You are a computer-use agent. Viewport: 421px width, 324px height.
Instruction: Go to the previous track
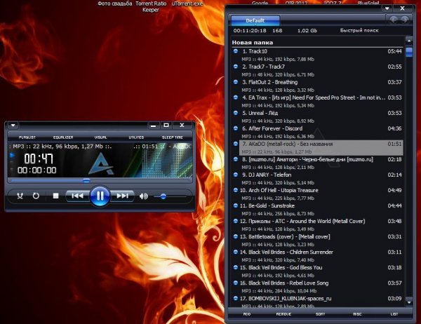(x=78, y=196)
